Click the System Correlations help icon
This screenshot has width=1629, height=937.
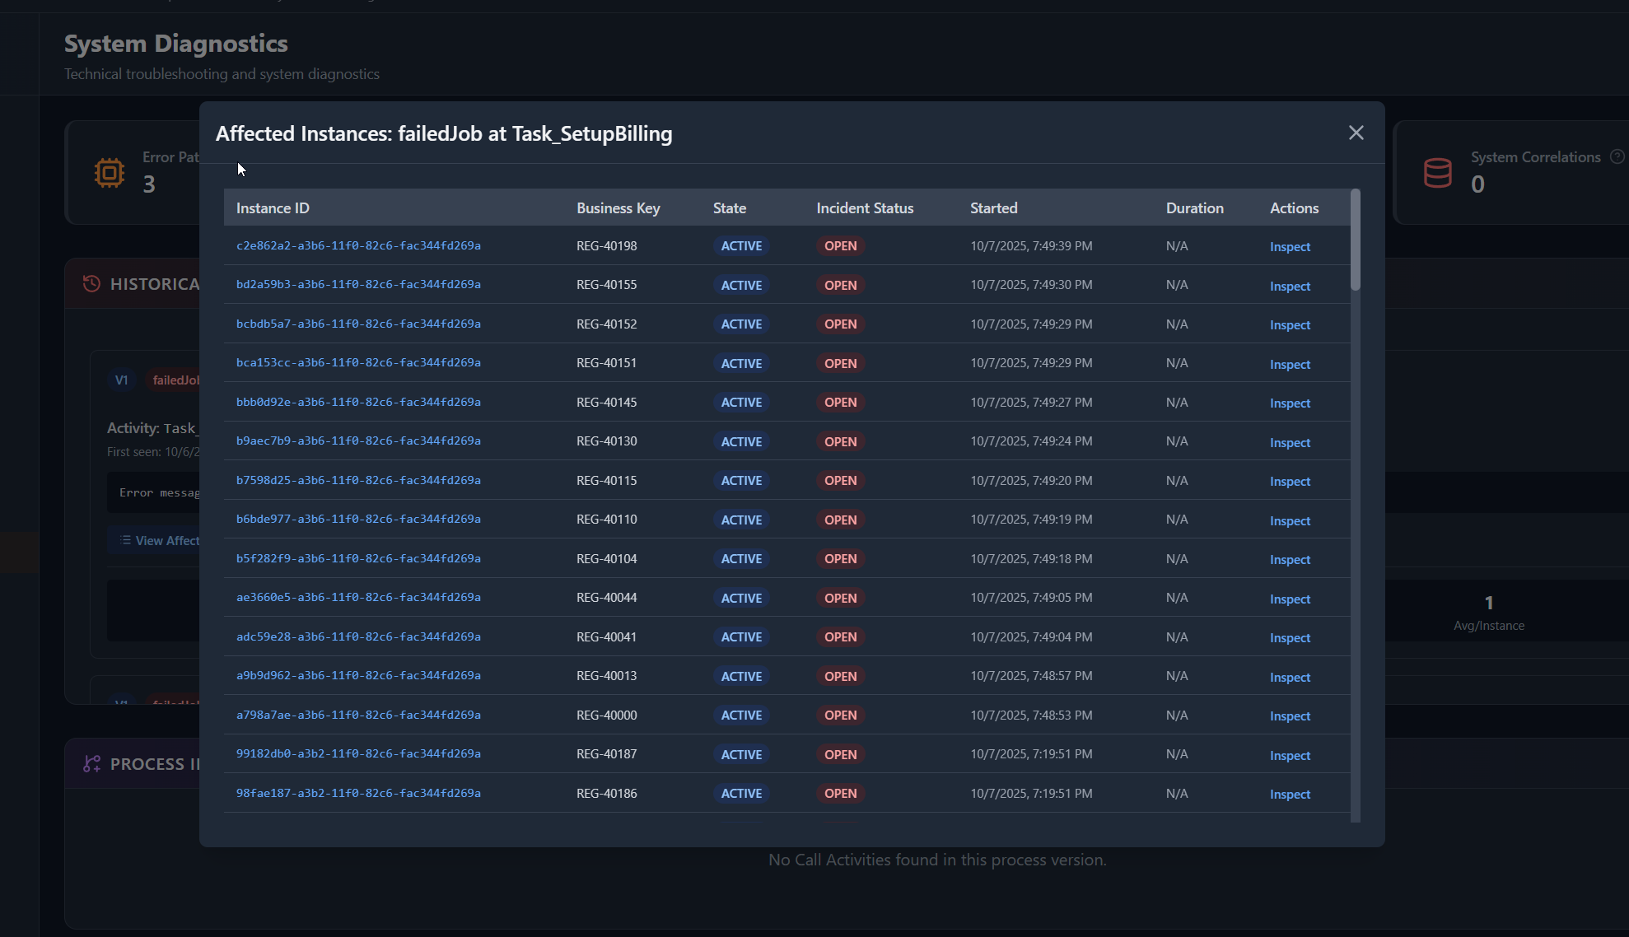(1617, 156)
